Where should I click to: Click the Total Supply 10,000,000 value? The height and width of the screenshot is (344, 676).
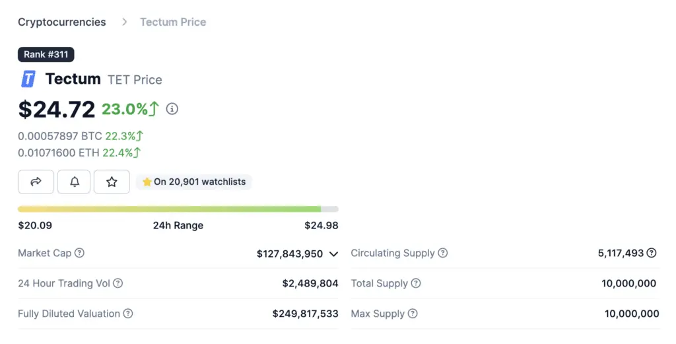click(x=629, y=283)
